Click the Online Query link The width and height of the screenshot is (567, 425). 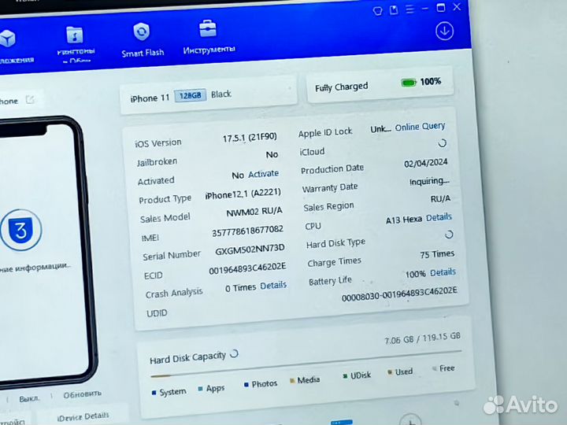coord(420,127)
